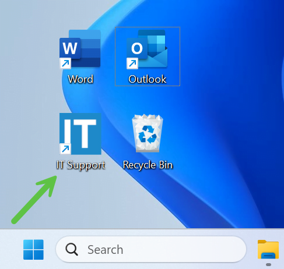Image resolution: width=284 pixels, height=269 pixels.
Task: Open File Explorer from the taskbar
Action: pos(268,249)
